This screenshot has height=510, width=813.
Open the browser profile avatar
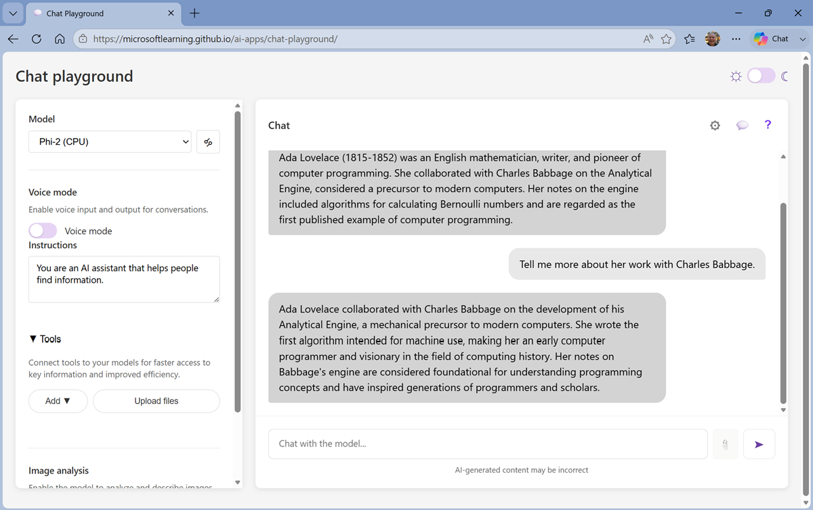tap(713, 39)
